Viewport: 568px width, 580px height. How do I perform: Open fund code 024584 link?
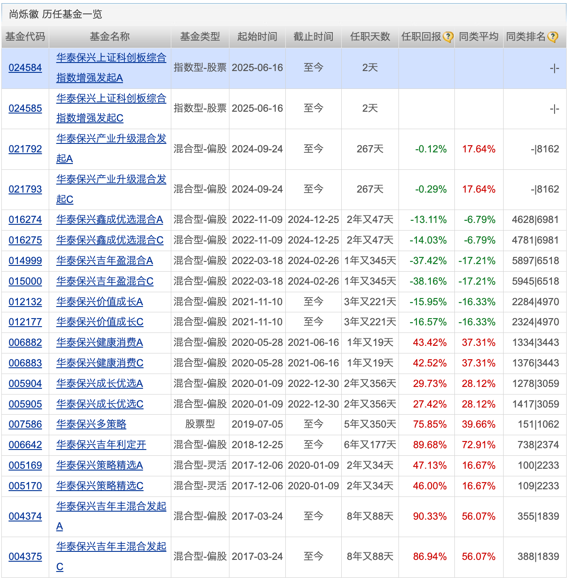pyautogui.click(x=25, y=68)
